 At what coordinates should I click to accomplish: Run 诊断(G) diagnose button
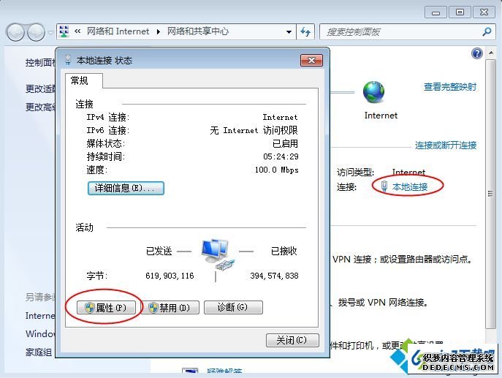click(x=233, y=307)
